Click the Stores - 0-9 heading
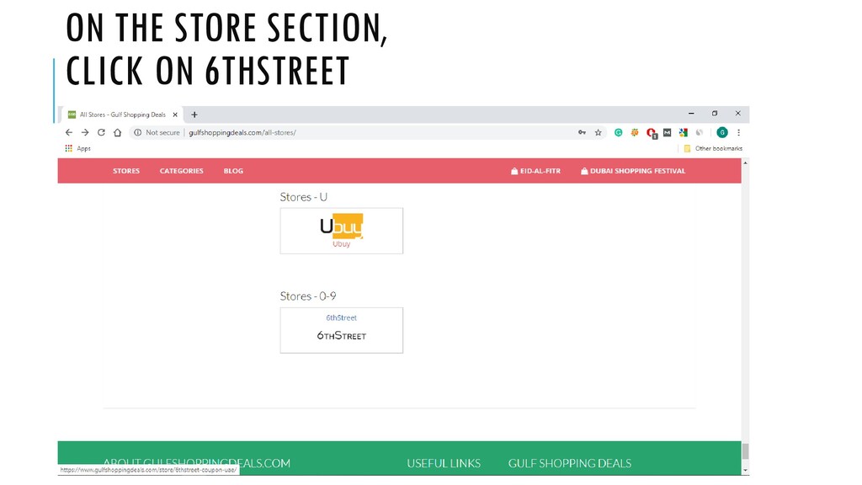Image resolution: width=862 pixels, height=485 pixels. click(x=308, y=296)
